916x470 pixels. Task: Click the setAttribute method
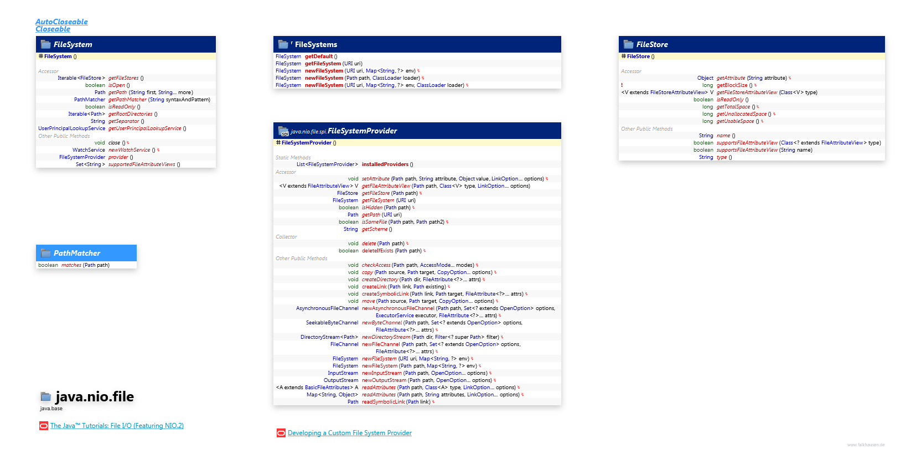(x=376, y=179)
